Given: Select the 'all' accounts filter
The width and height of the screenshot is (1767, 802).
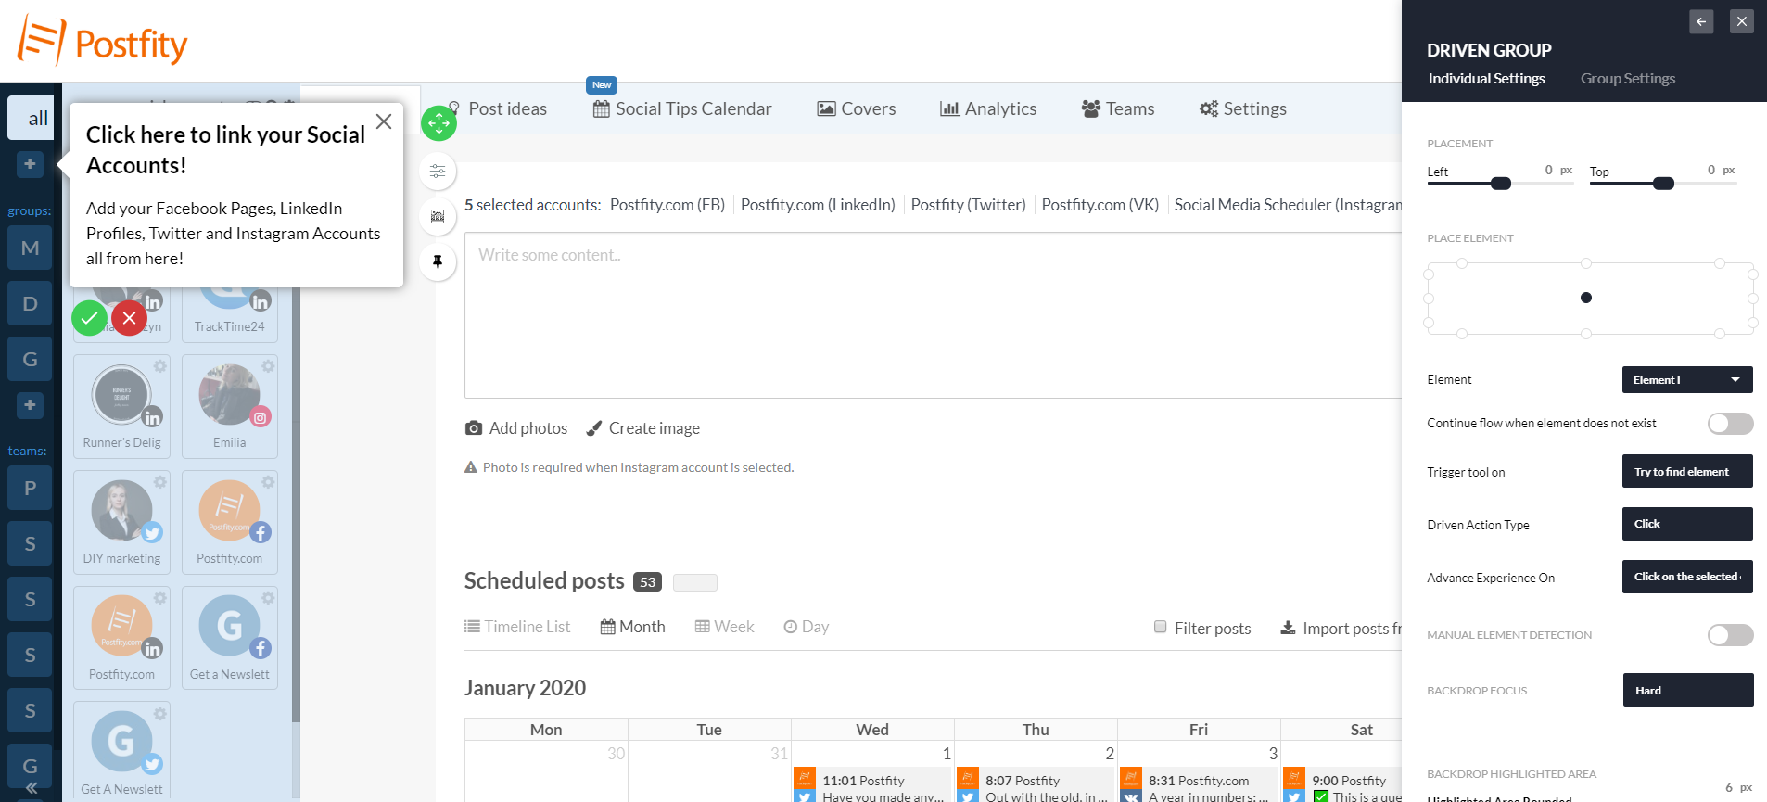Looking at the screenshot, I should click(31, 118).
